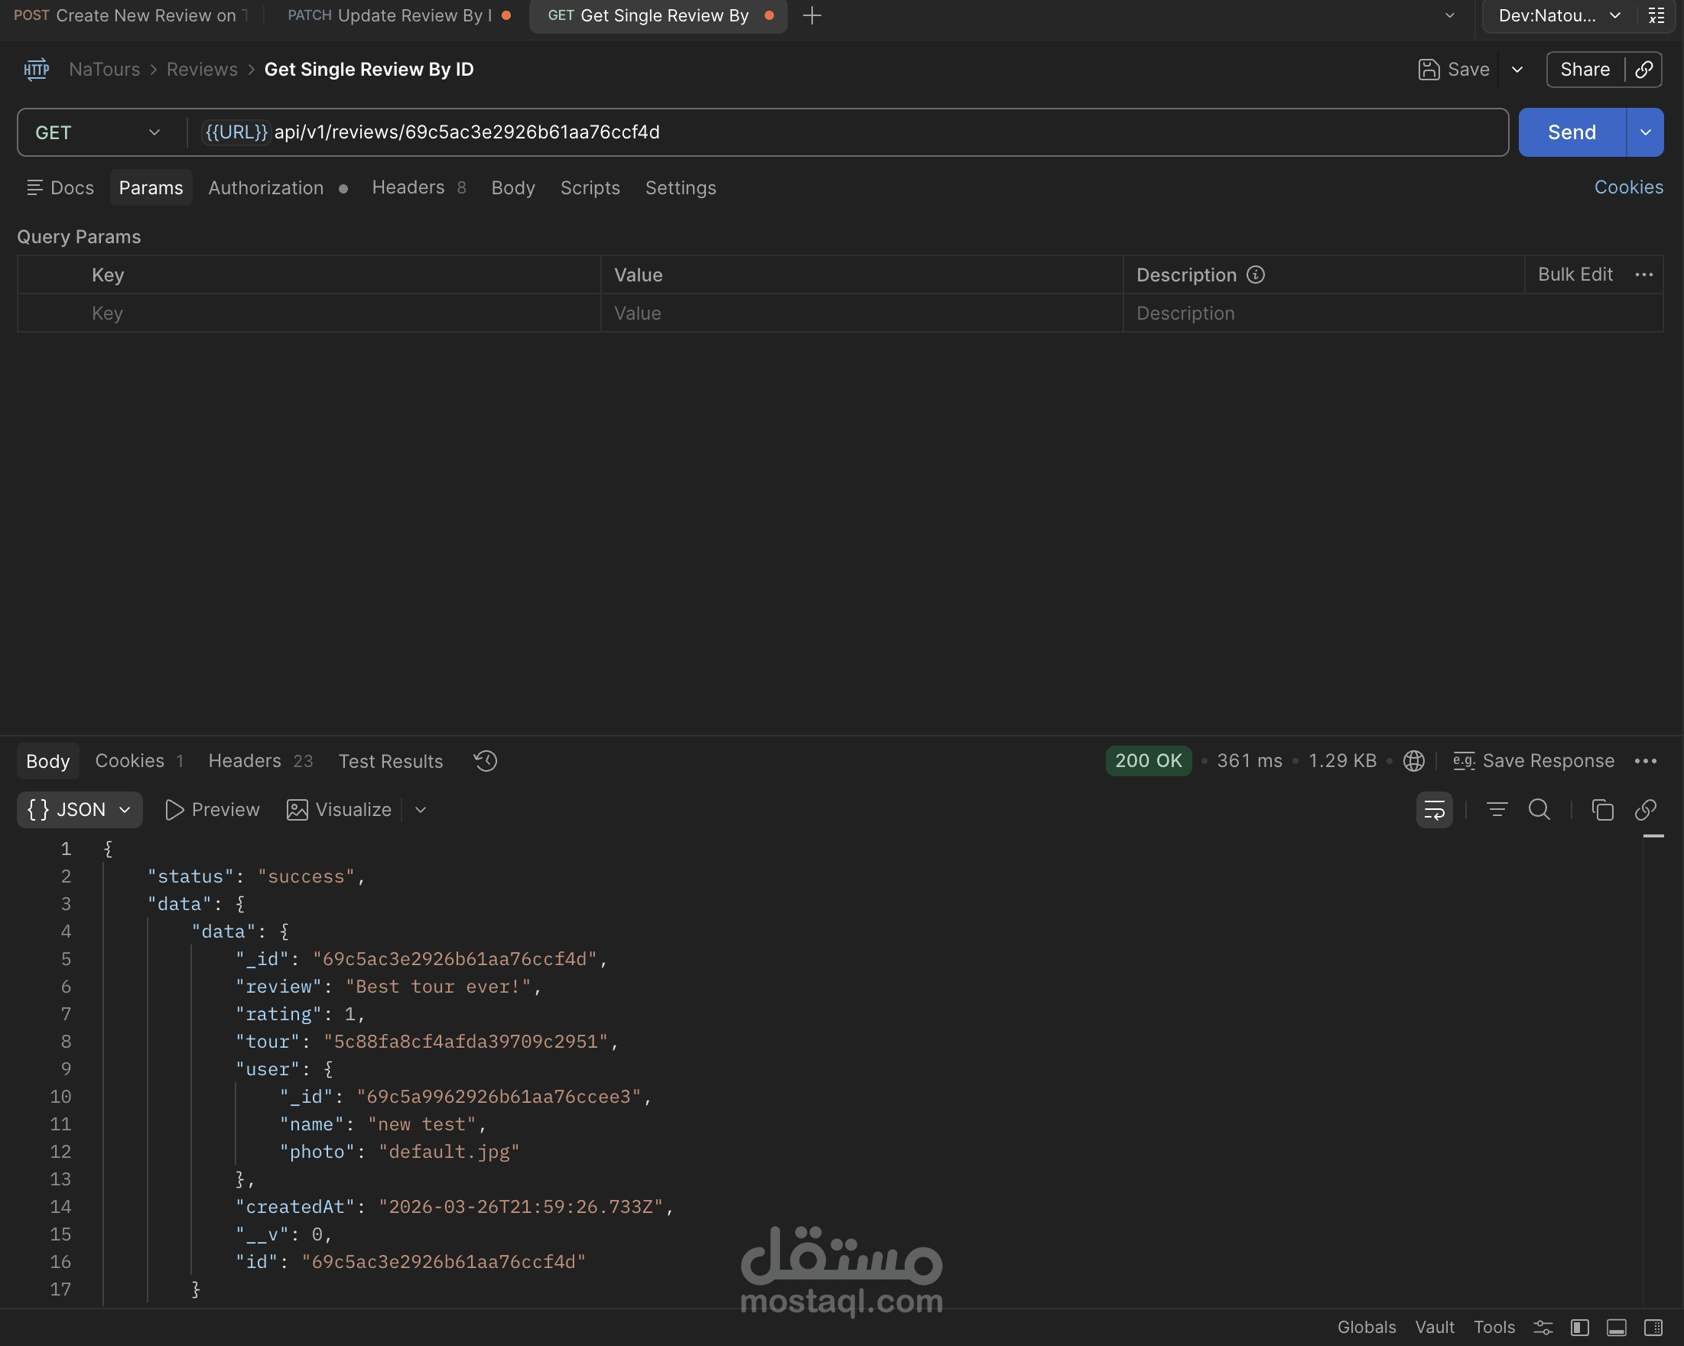Open search in response body
This screenshot has height=1346, width=1684.
coord(1539,810)
